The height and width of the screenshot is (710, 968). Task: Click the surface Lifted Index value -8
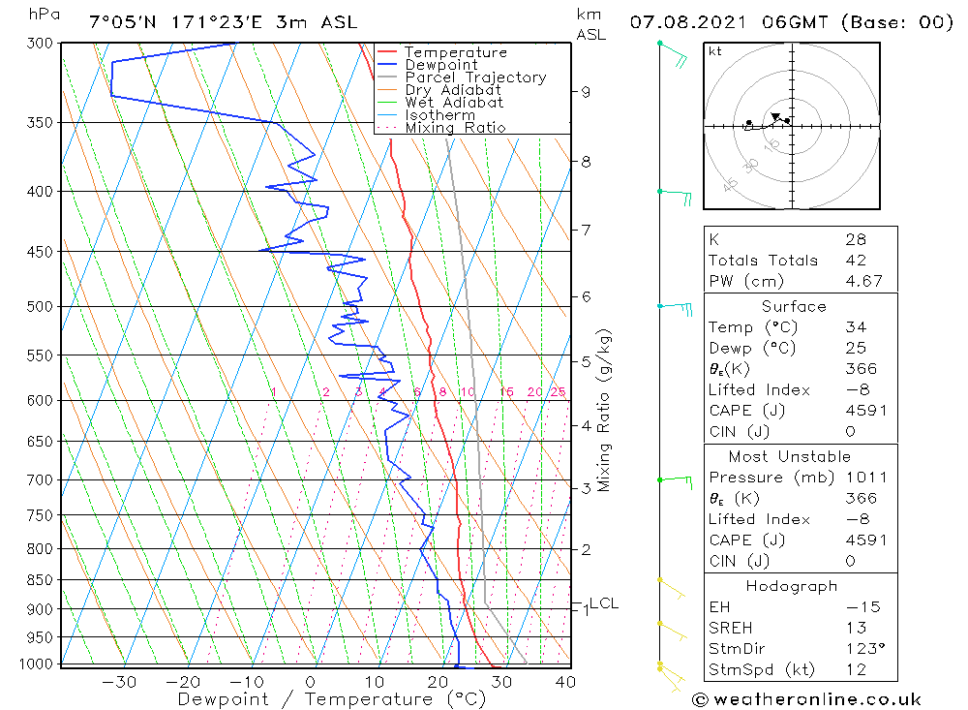[858, 390]
